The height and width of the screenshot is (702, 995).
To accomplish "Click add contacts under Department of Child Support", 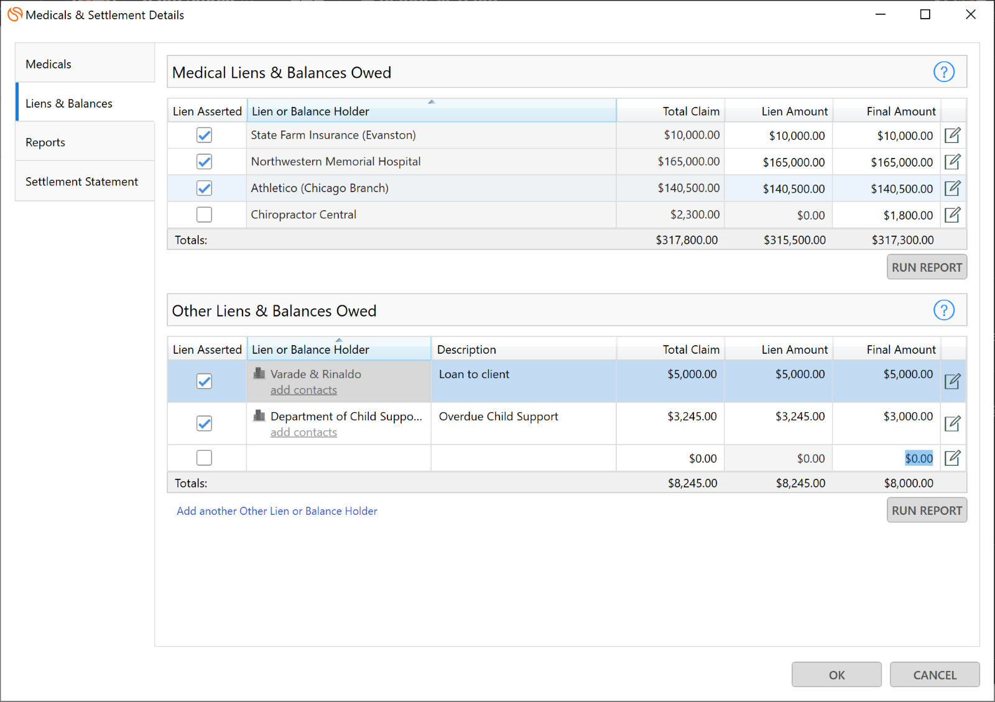I will 303,432.
